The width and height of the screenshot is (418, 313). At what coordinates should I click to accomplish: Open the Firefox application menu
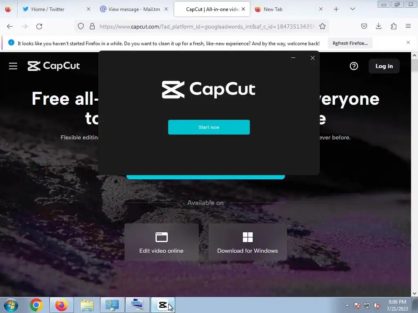tap(408, 26)
